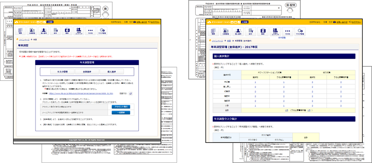Click the external-link icon beside 記載方法

(130, 94)
